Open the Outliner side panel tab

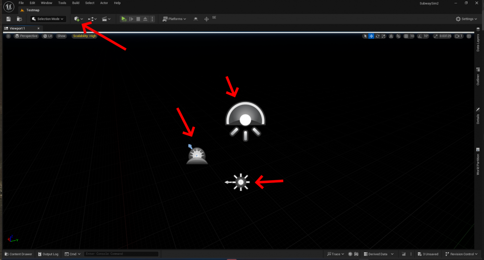(x=478, y=80)
